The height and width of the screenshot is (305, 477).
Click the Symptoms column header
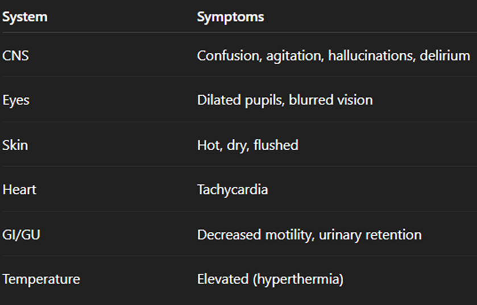click(230, 17)
